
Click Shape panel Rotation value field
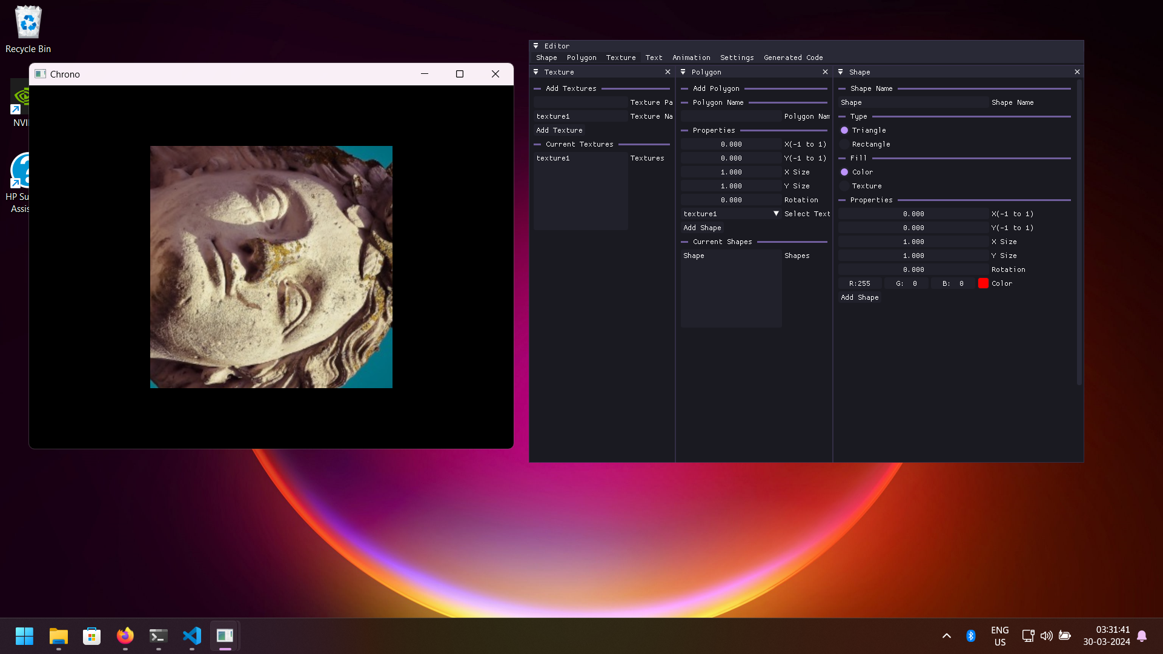913,269
